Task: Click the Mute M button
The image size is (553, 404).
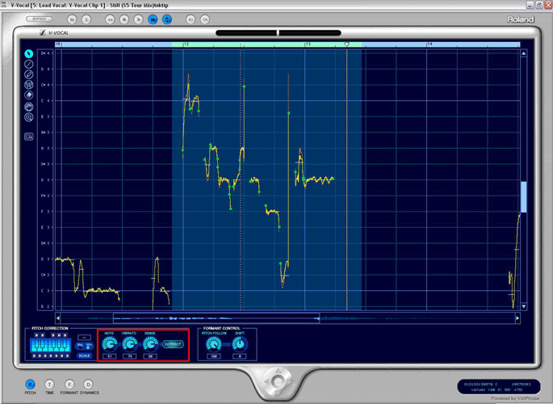Action: (x=73, y=19)
